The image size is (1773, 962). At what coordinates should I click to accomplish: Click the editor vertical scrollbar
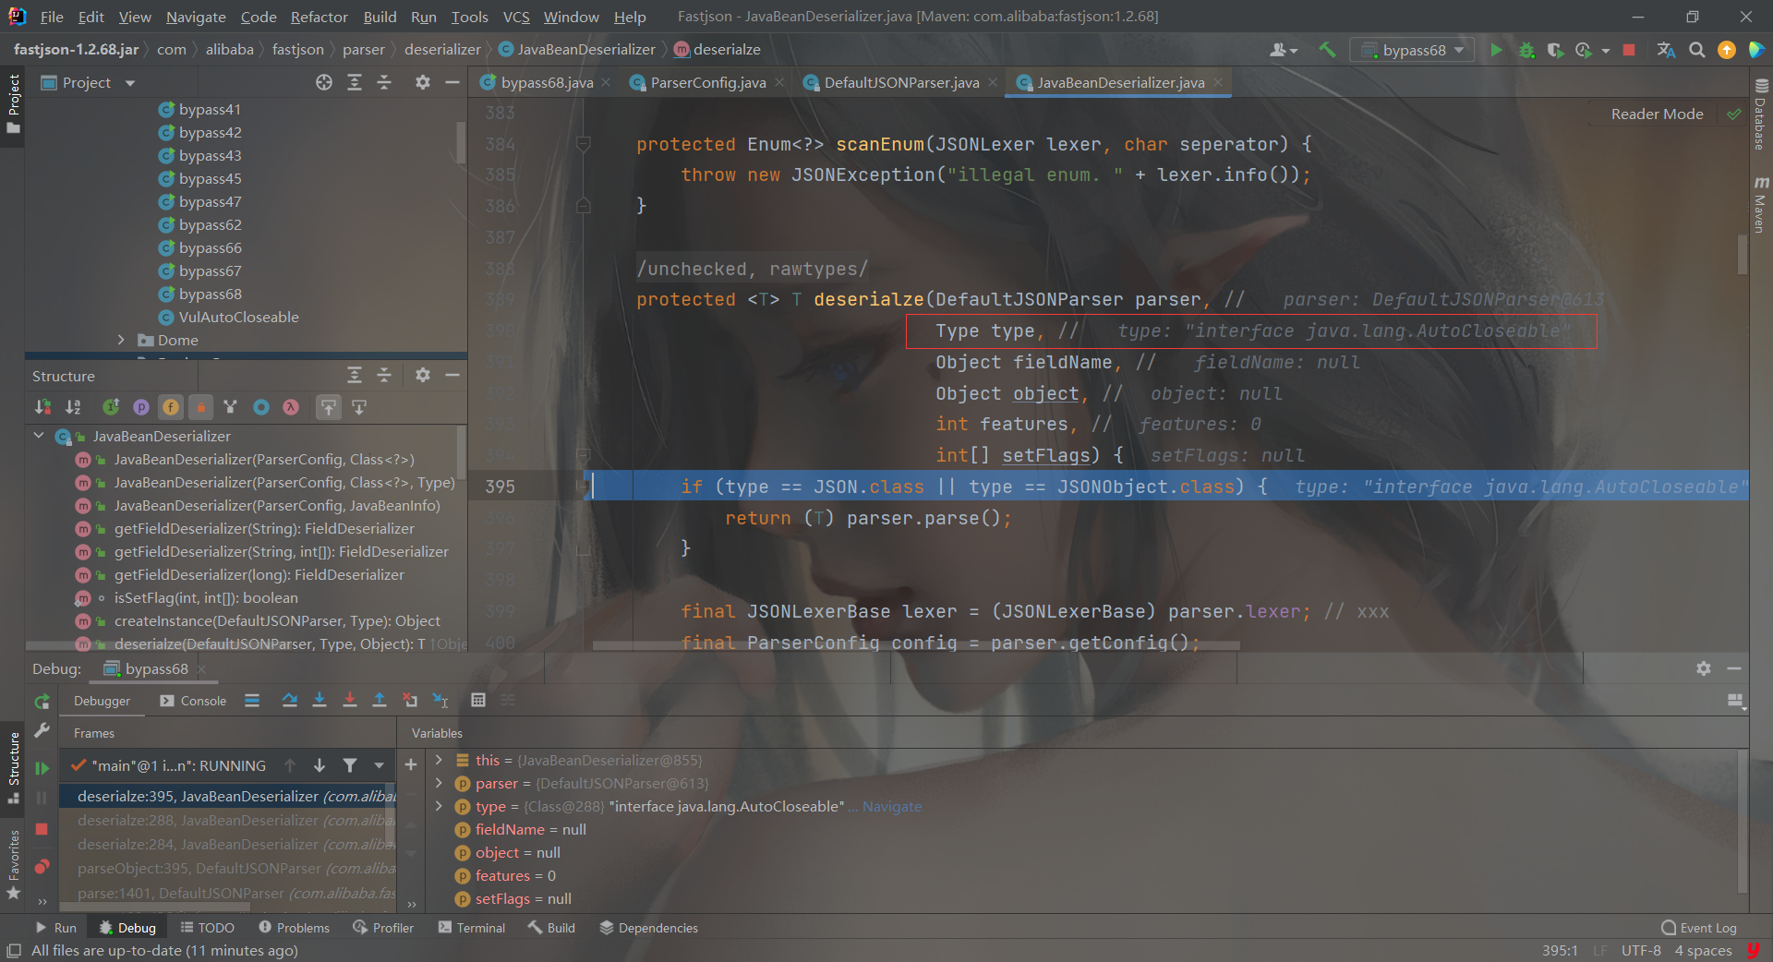pos(1743,254)
